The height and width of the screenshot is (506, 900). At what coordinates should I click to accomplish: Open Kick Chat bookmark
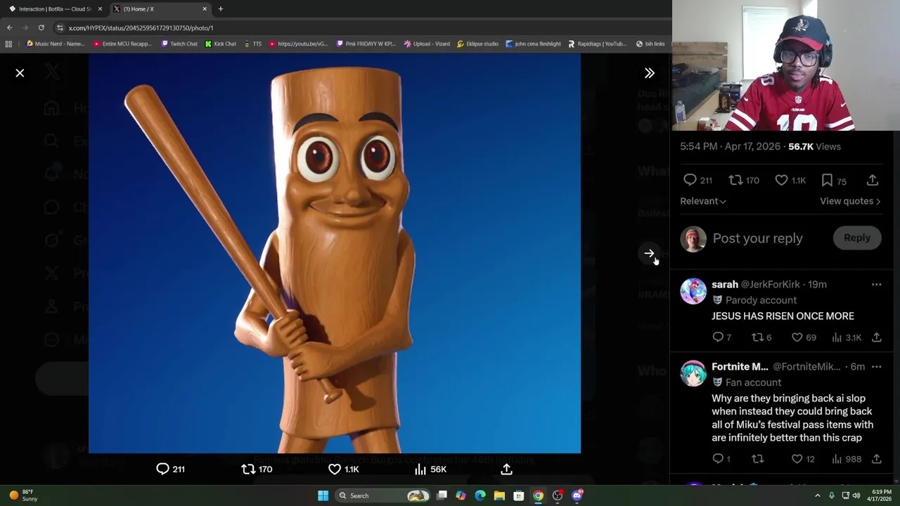click(x=221, y=44)
